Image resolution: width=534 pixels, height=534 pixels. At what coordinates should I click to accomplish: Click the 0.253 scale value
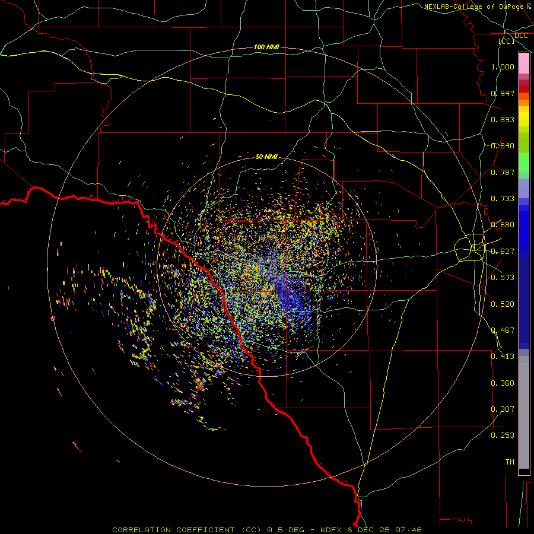(503, 436)
